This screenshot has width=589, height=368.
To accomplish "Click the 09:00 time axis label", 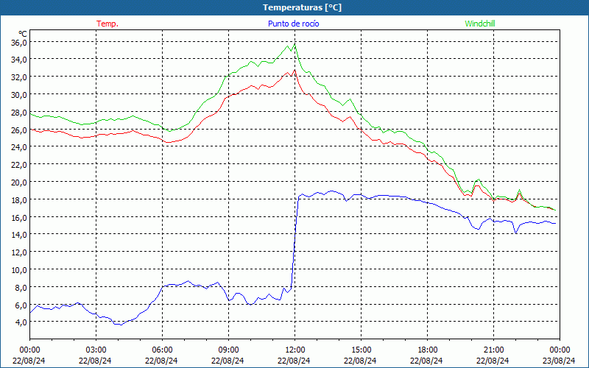I will tap(228, 350).
